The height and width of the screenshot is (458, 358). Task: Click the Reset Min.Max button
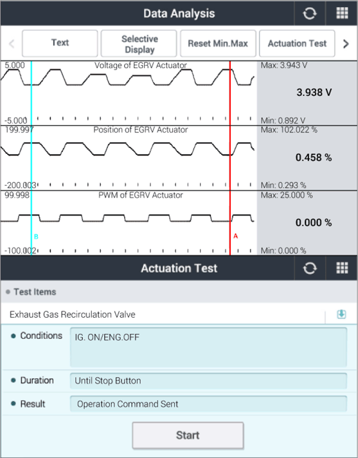pyautogui.click(x=218, y=43)
